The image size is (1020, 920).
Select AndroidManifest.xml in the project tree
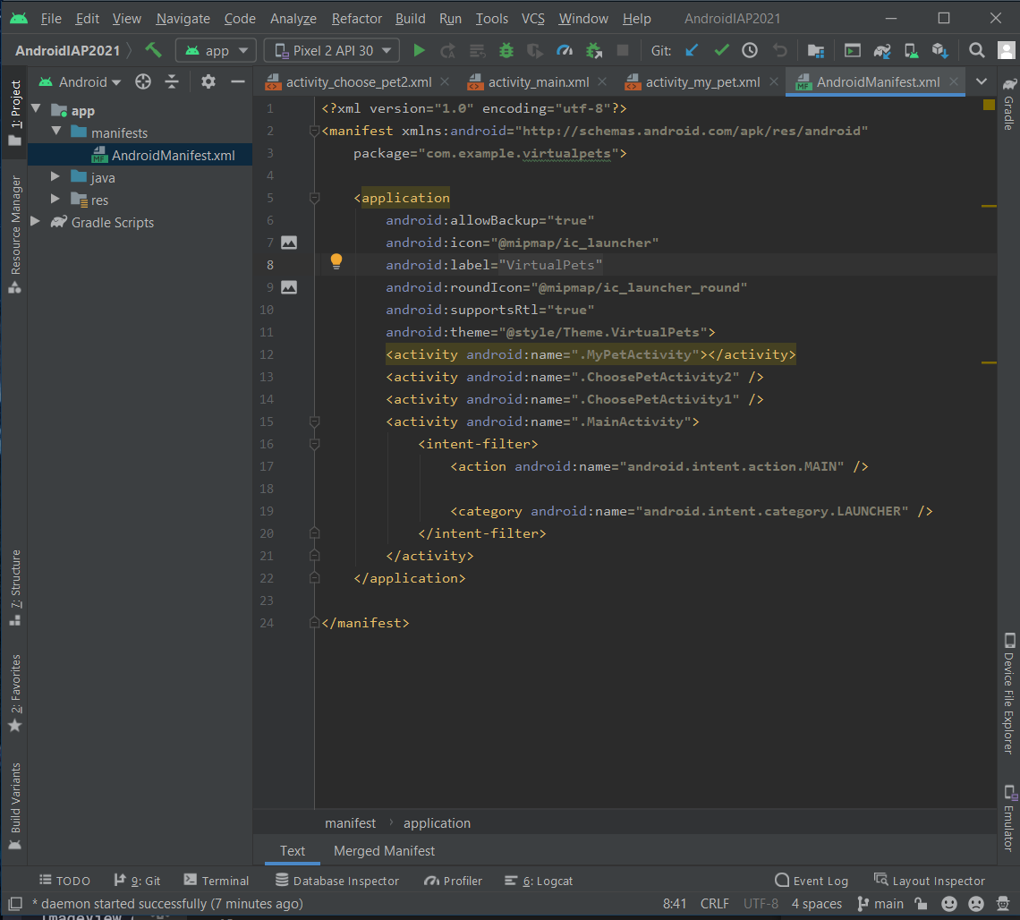pos(173,155)
